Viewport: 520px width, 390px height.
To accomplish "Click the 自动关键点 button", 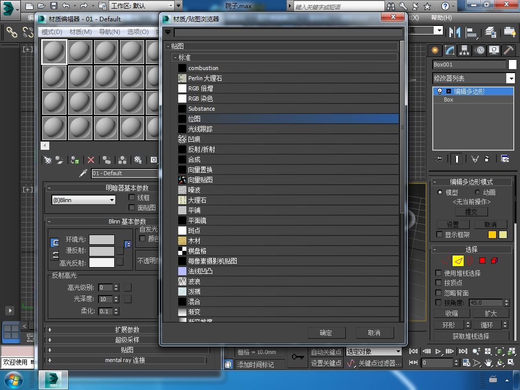I will click(x=327, y=352).
